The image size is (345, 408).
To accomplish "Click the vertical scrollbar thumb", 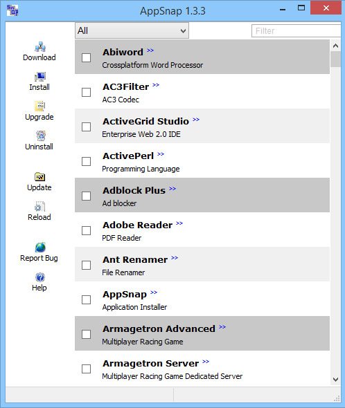I will click(x=335, y=59).
